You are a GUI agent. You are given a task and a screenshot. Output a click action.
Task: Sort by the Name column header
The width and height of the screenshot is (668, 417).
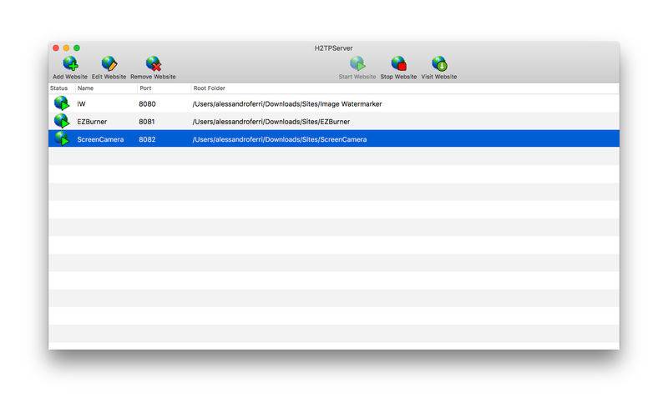85,88
